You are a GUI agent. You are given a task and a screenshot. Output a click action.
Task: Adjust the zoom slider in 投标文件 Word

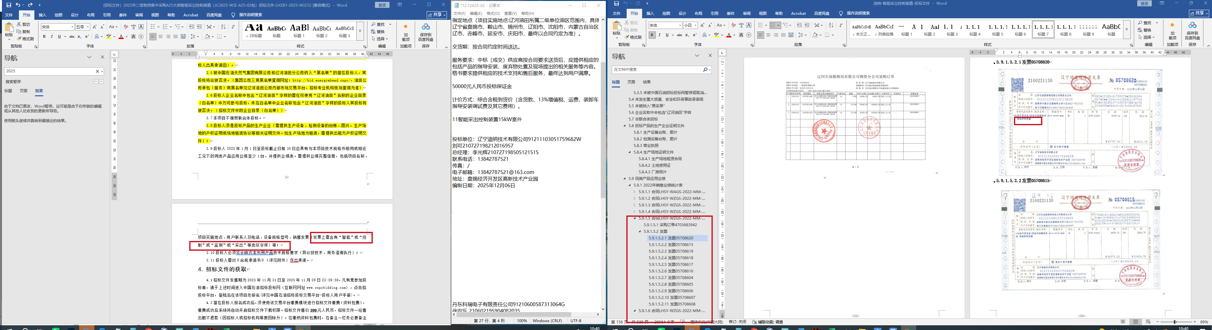click(x=1175, y=322)
